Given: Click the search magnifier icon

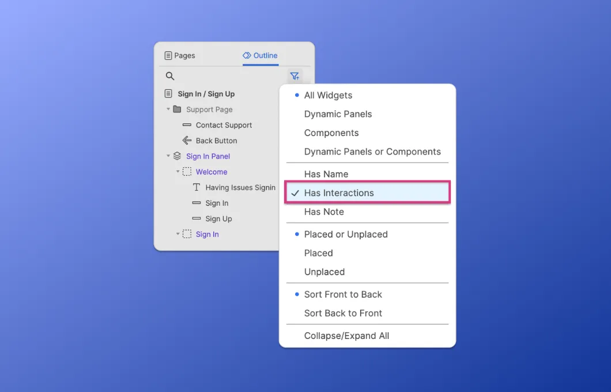Looking at the screenshot, I should pos(170,76).
